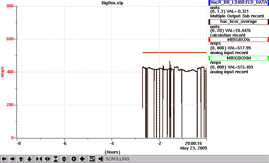Zoom out horizontally with the outward-pointing triangles icon

point(47,159)
